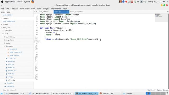Change the Python (Django) syntax selector
The height and width of the screenshot is (95, 169).
[x=163, y=90]
